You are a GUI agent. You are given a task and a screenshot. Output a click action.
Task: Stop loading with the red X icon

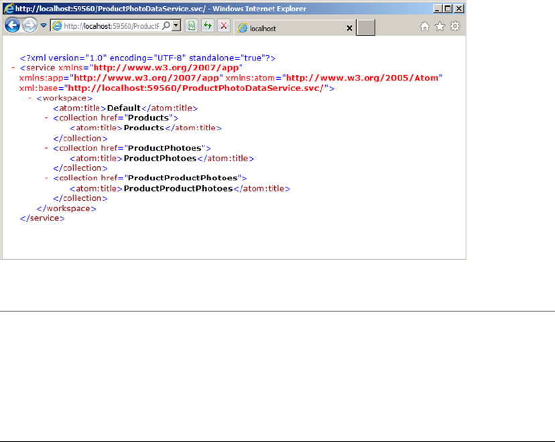[x=224, y=25]
